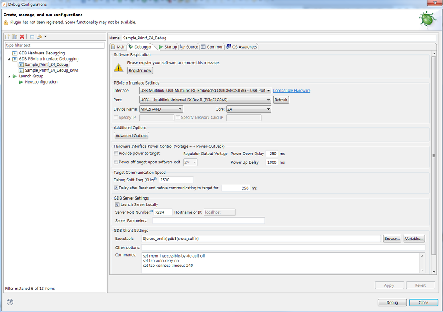Click the Sample_Printf_Z4_Debug_RAM item icon
This screenshot has height=312, width=443.
coord(21,70)
